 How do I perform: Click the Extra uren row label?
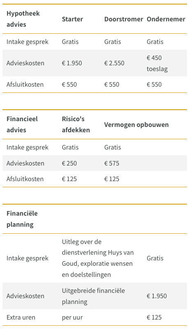tap(21, 317)
